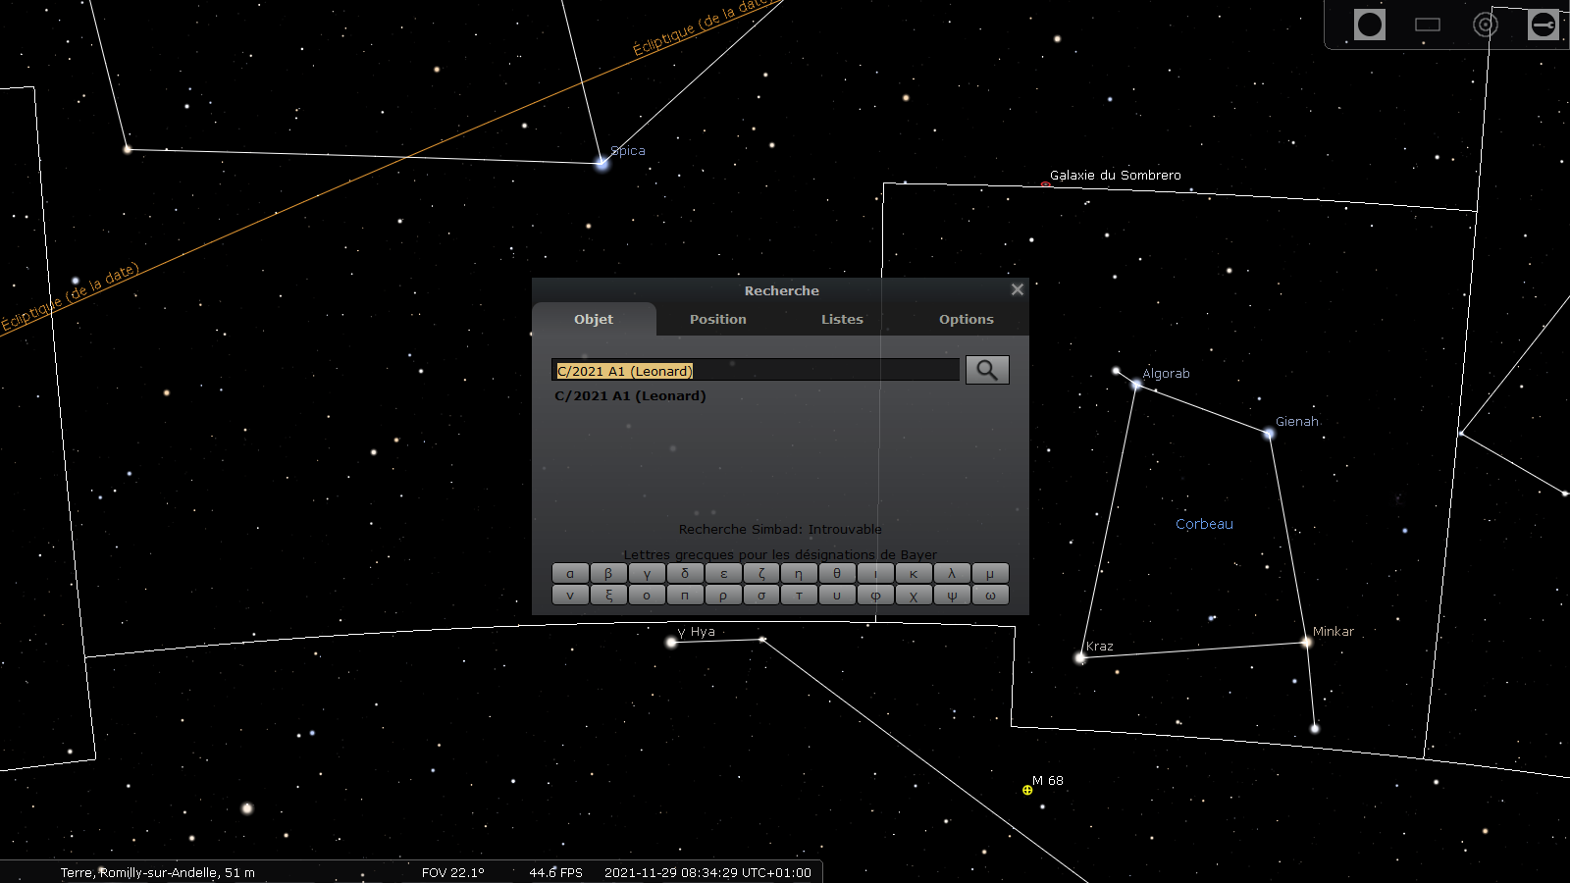Screen dimensions: 1570x883
Task: Click the center-on-object target icon
Action: pos(1485,25)
